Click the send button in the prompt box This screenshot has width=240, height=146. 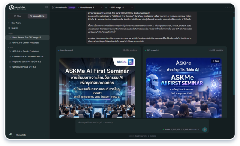point(205,129)
